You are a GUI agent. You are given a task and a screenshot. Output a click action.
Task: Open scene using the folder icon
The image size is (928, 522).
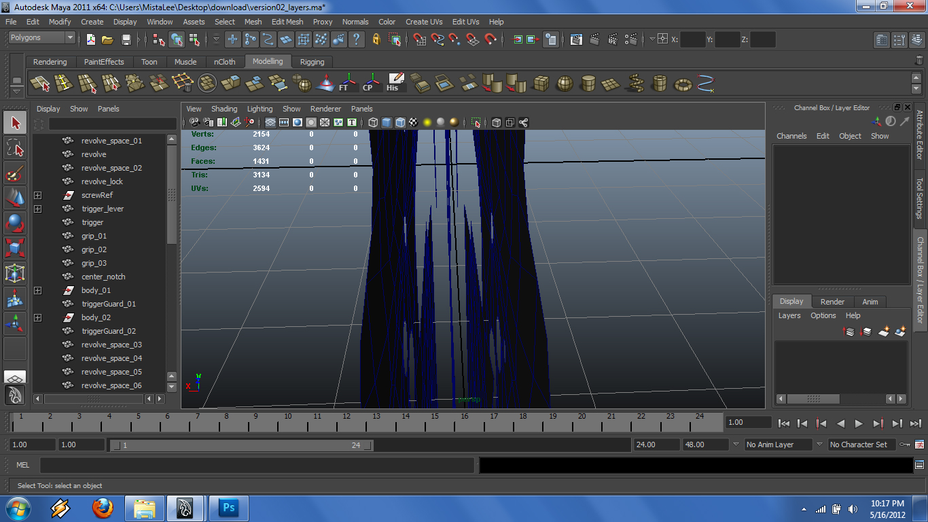pyautogui.click(x=107, y=39)
